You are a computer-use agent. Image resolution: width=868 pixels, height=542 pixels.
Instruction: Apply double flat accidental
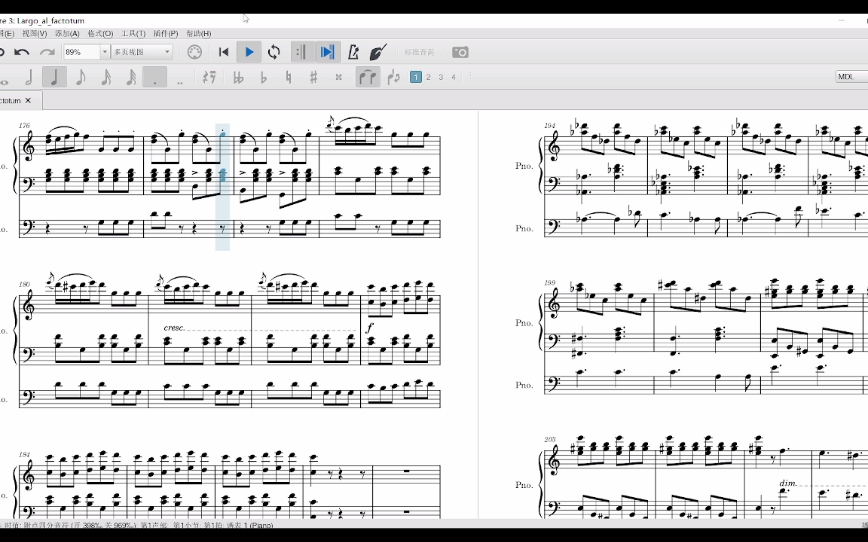pyautogui.click(x=239, y=77)
